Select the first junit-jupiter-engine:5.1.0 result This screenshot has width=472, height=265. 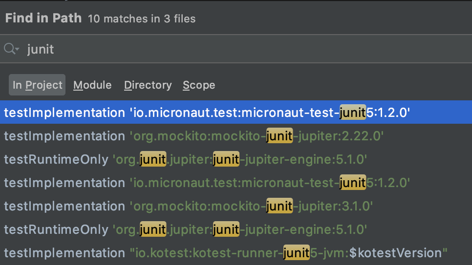click(236, 159)
